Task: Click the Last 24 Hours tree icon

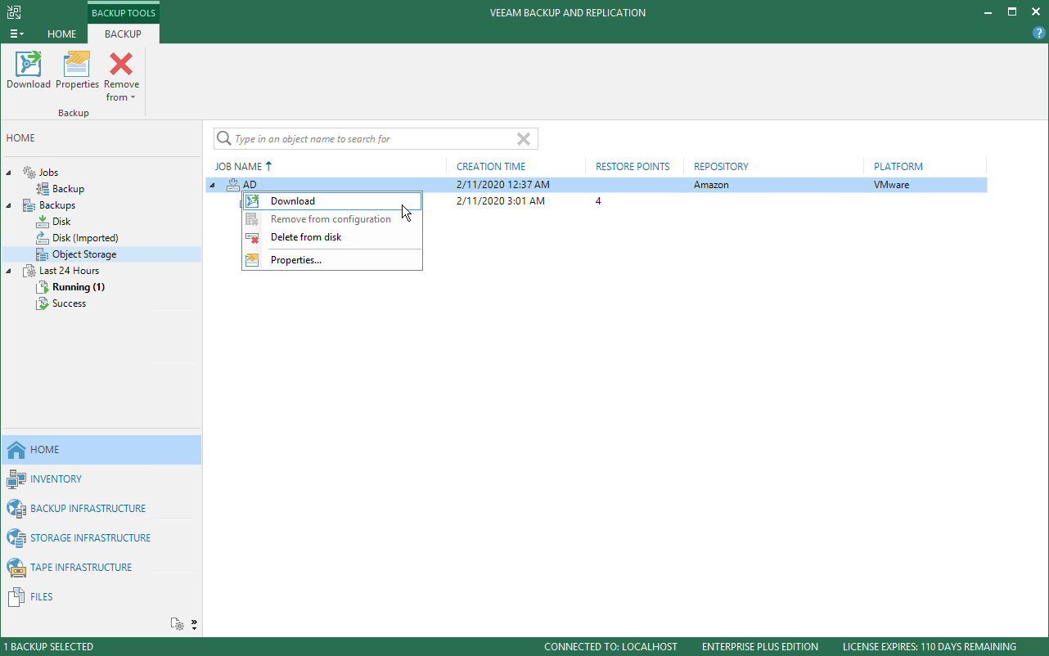Action: click(29, 271)
